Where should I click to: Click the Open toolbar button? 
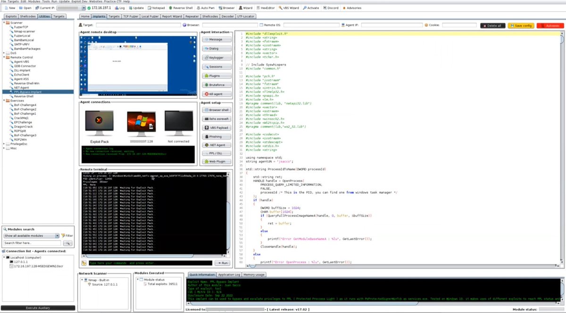coord(25,8)
